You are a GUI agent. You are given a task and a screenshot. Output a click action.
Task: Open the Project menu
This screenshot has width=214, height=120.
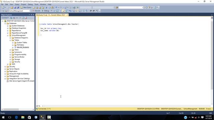point(23,4)
